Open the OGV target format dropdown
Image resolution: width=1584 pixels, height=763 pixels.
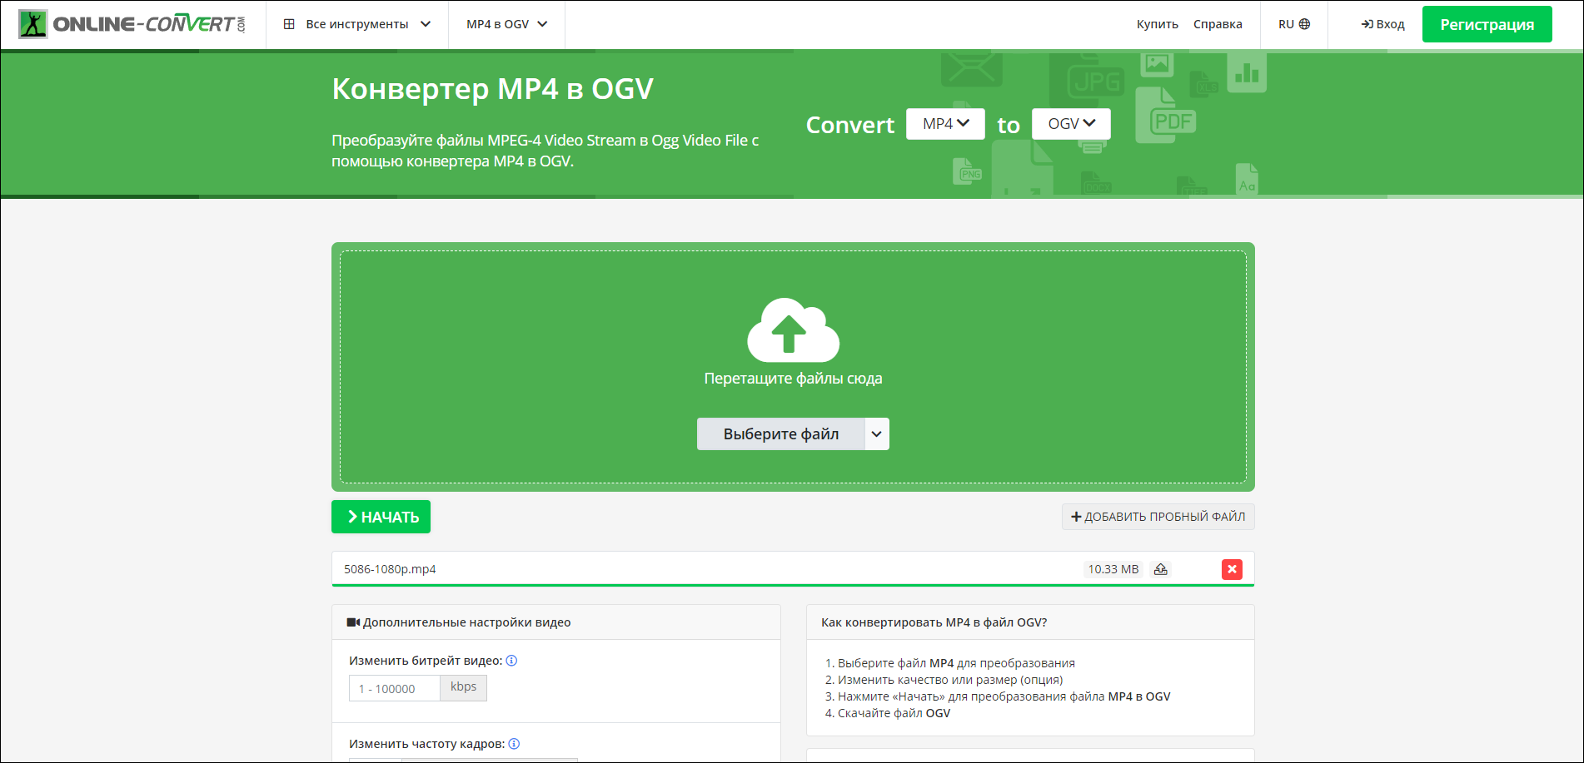(x=1071, y=124)
